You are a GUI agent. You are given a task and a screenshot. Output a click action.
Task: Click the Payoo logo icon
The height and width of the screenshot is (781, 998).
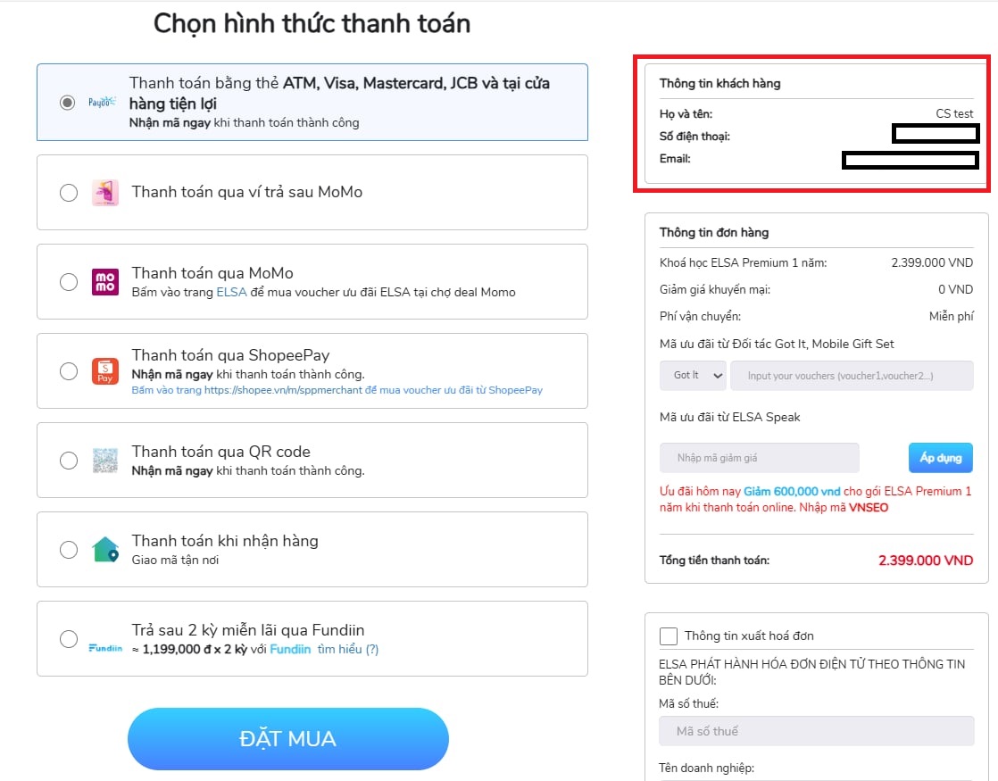coord(102,102)
